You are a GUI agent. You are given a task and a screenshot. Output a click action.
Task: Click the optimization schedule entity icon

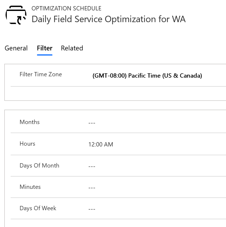[x=16, y=15]
